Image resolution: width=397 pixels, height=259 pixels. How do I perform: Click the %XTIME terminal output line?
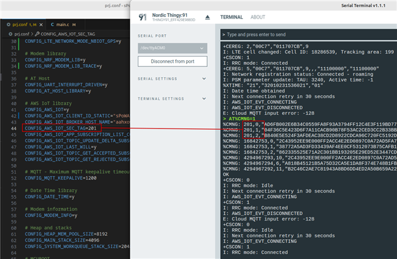pos(273,86)
